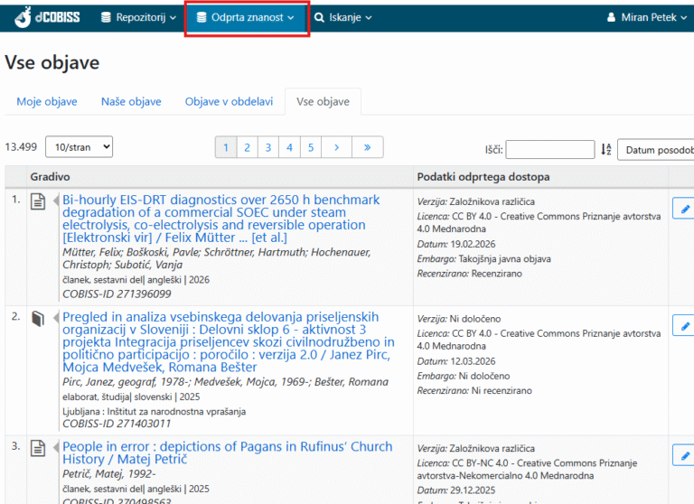Click the document icon in row 3
694x504 pixels.
pyautogui.click(x=38, y=448)
